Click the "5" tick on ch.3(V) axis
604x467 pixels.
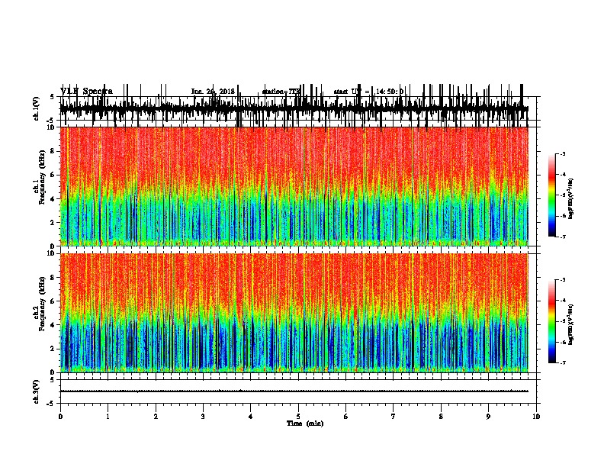click(53, 380)
